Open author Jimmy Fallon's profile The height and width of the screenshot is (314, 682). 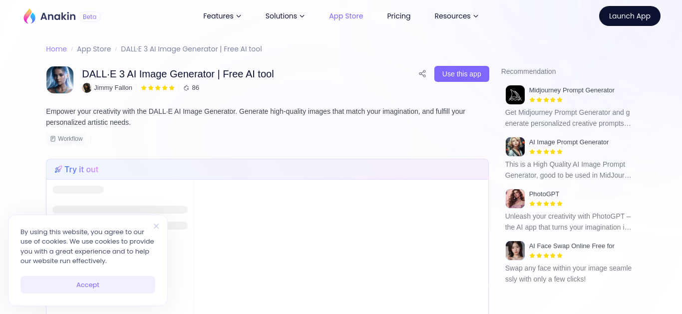tap(113, 88)
